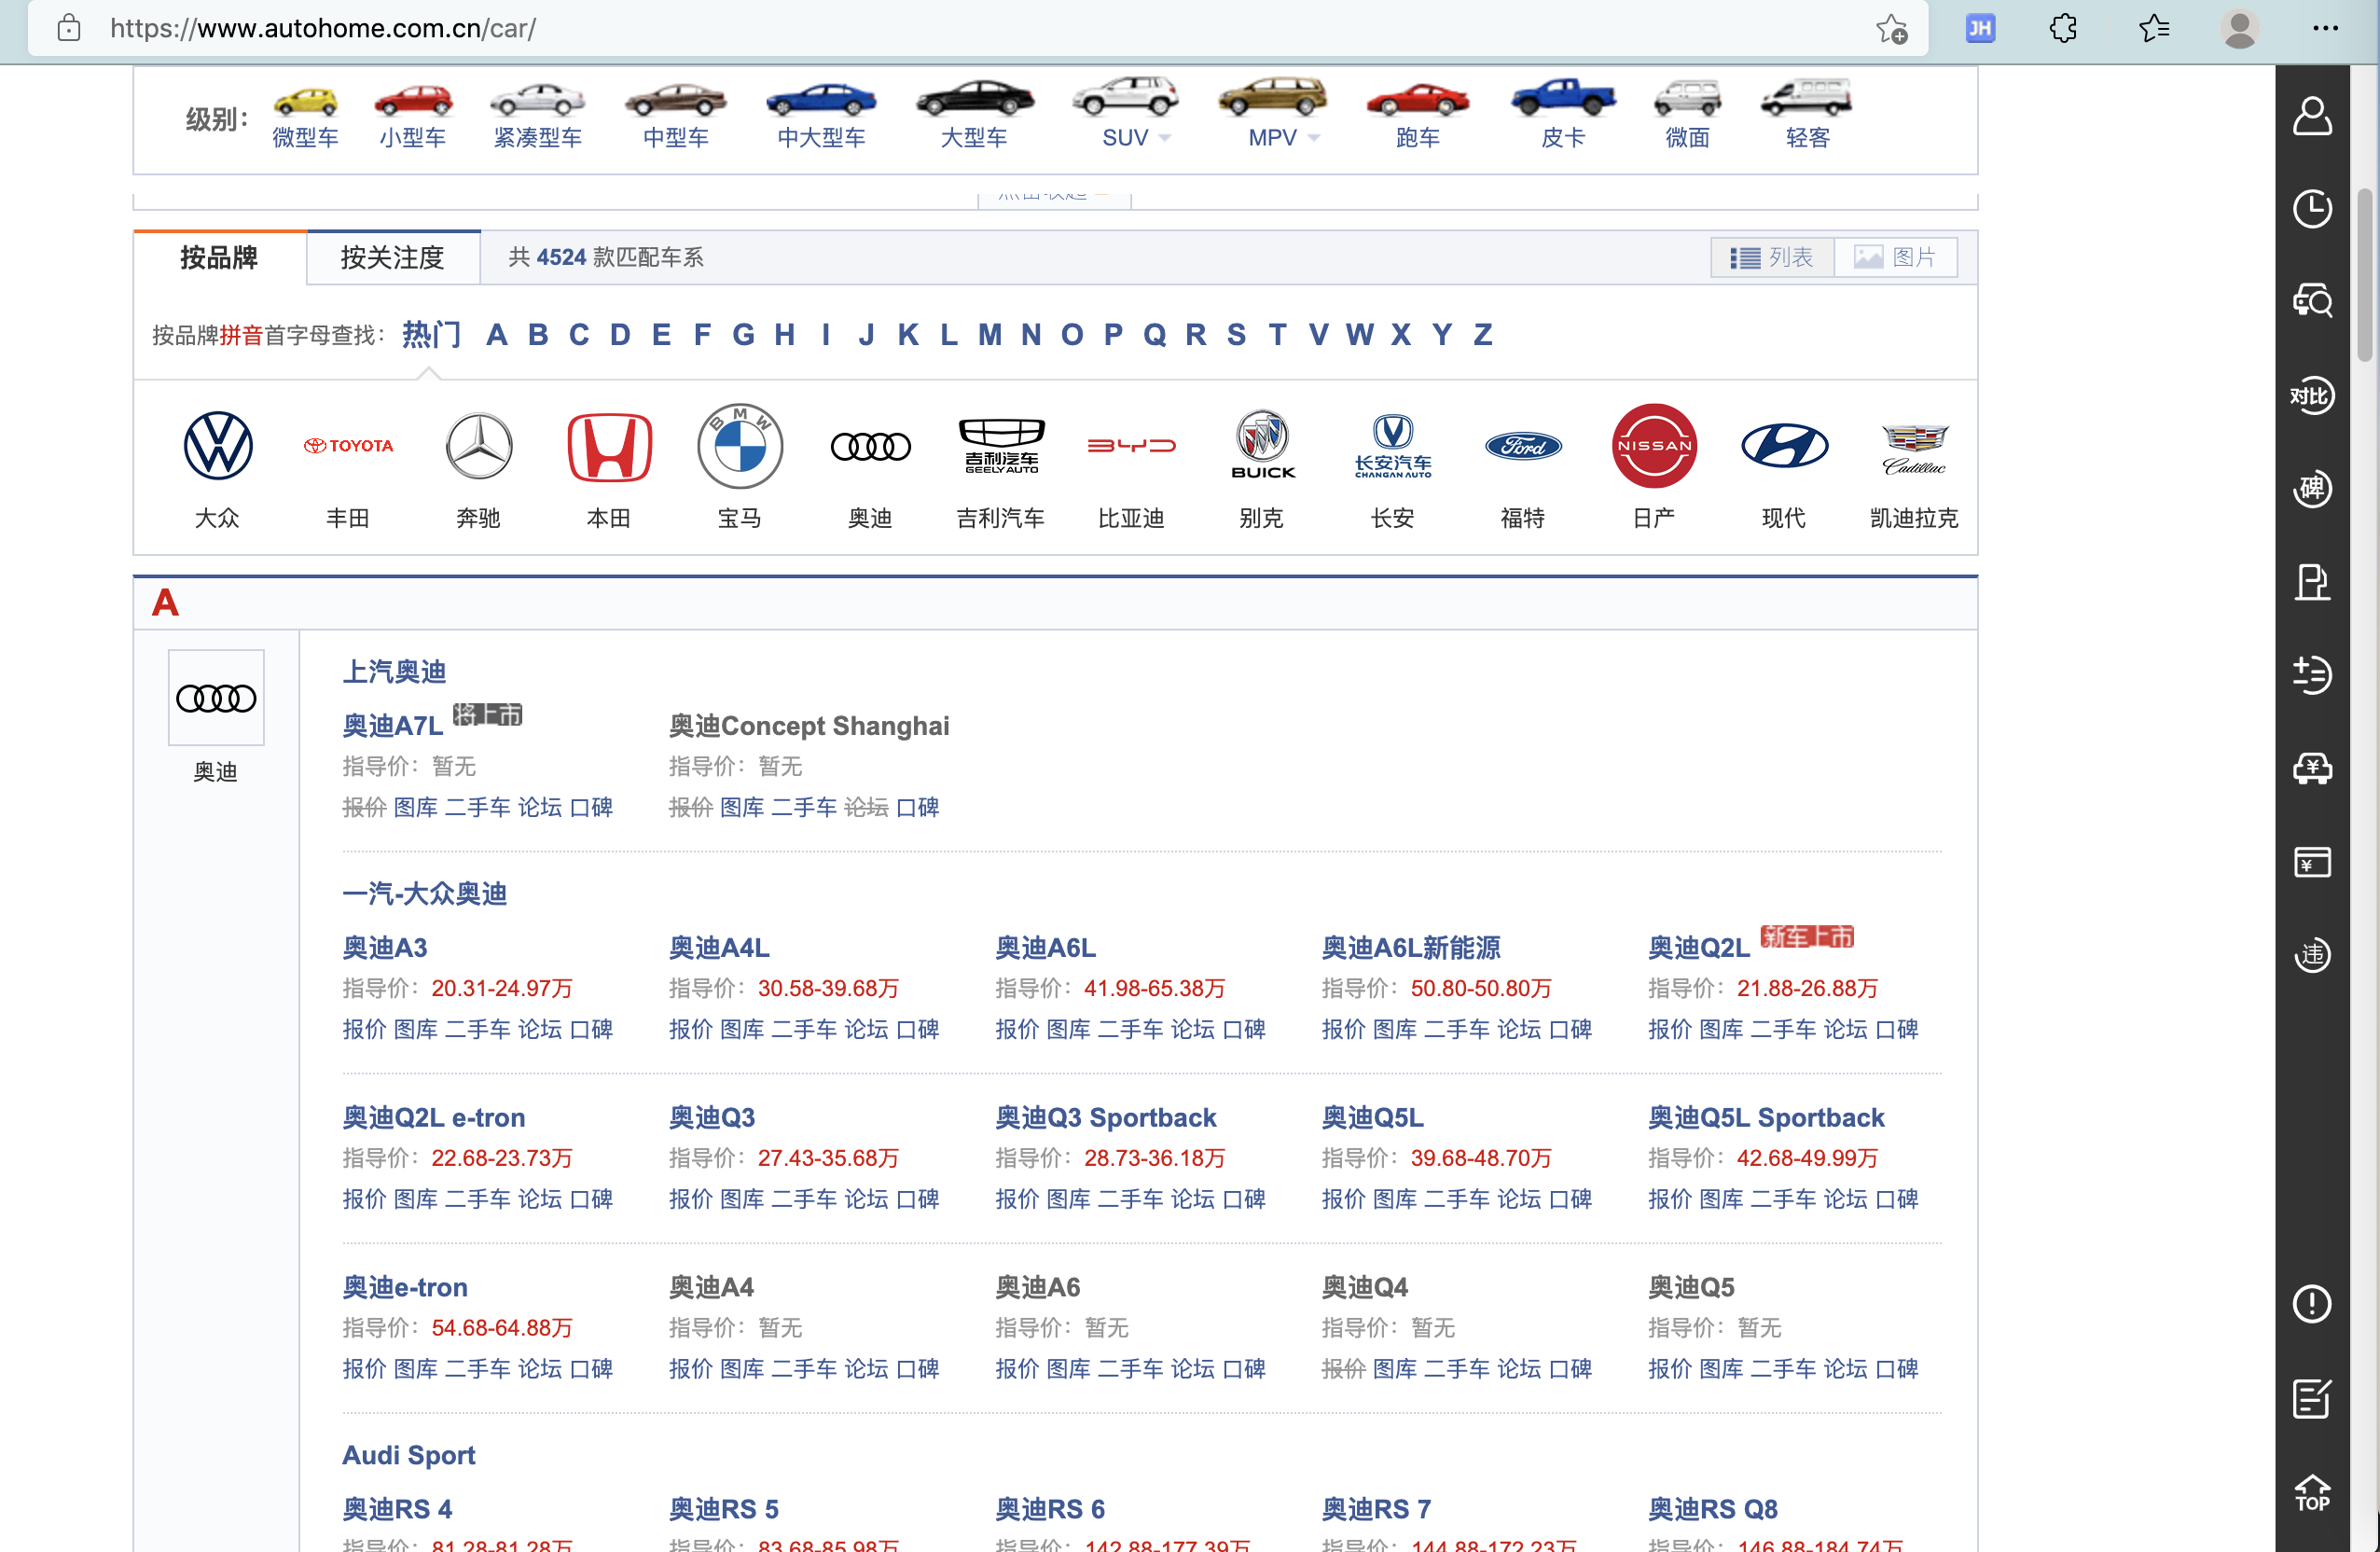
Task: Select the 按品牌 tab
Action: tap(219, 257)
